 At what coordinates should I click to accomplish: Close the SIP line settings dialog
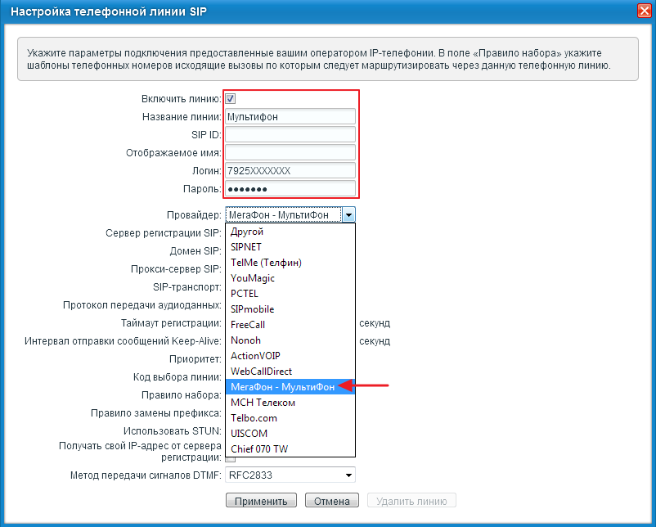pyautogui.click(x=644, y=10)
